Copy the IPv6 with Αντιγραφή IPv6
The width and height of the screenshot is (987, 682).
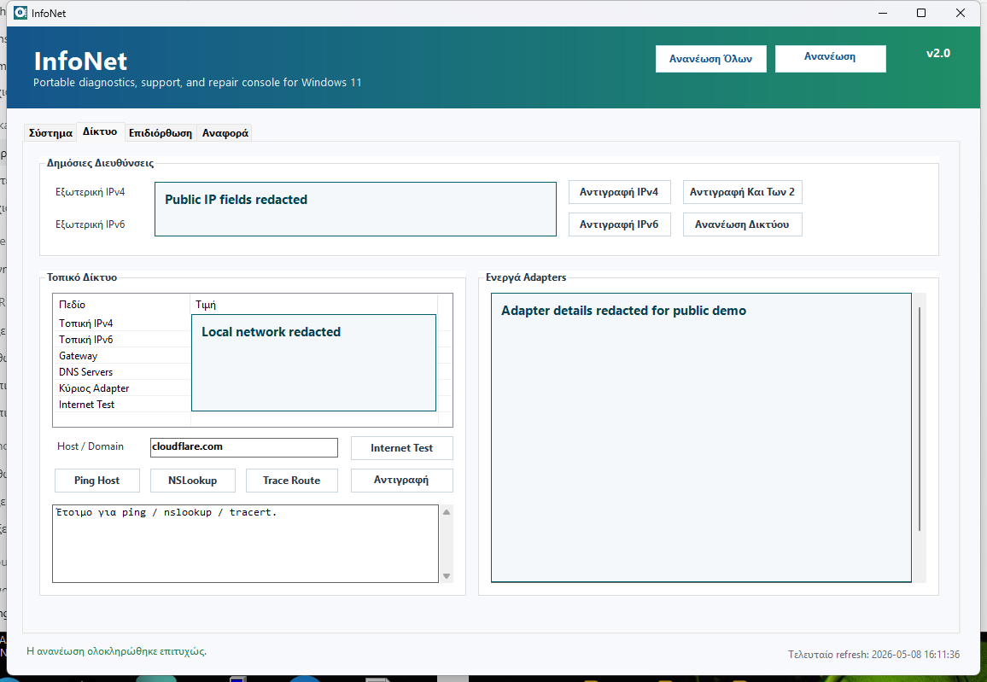point(619,224)
